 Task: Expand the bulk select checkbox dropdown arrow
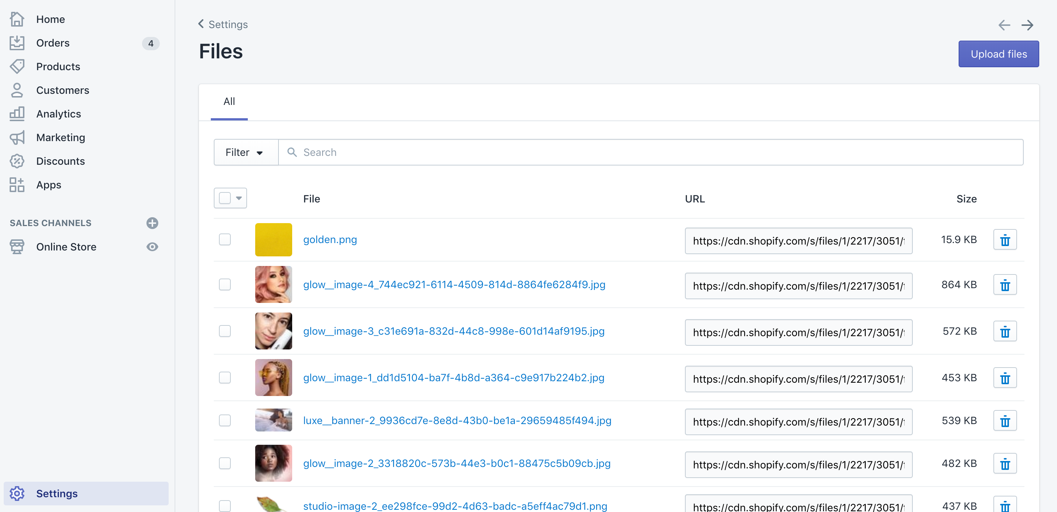click(x=239, y=198)
